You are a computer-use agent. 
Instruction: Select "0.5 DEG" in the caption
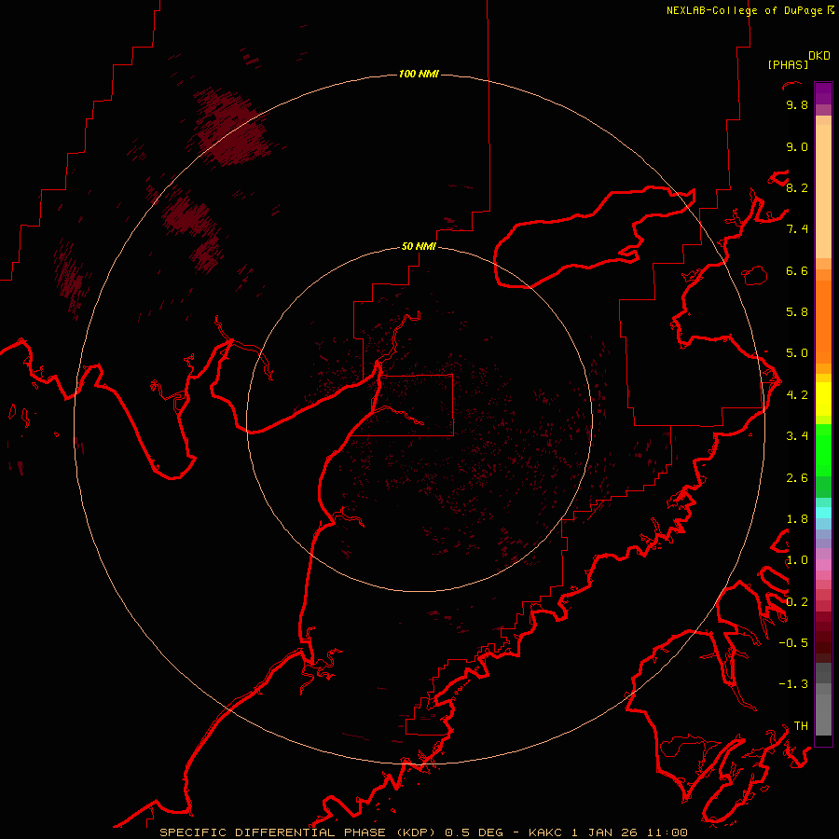pos(475,832)
